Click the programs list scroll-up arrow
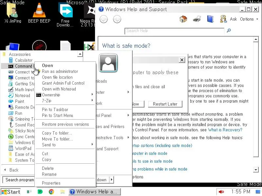Viewport: 262px width, 196px height. pos(80,54)
